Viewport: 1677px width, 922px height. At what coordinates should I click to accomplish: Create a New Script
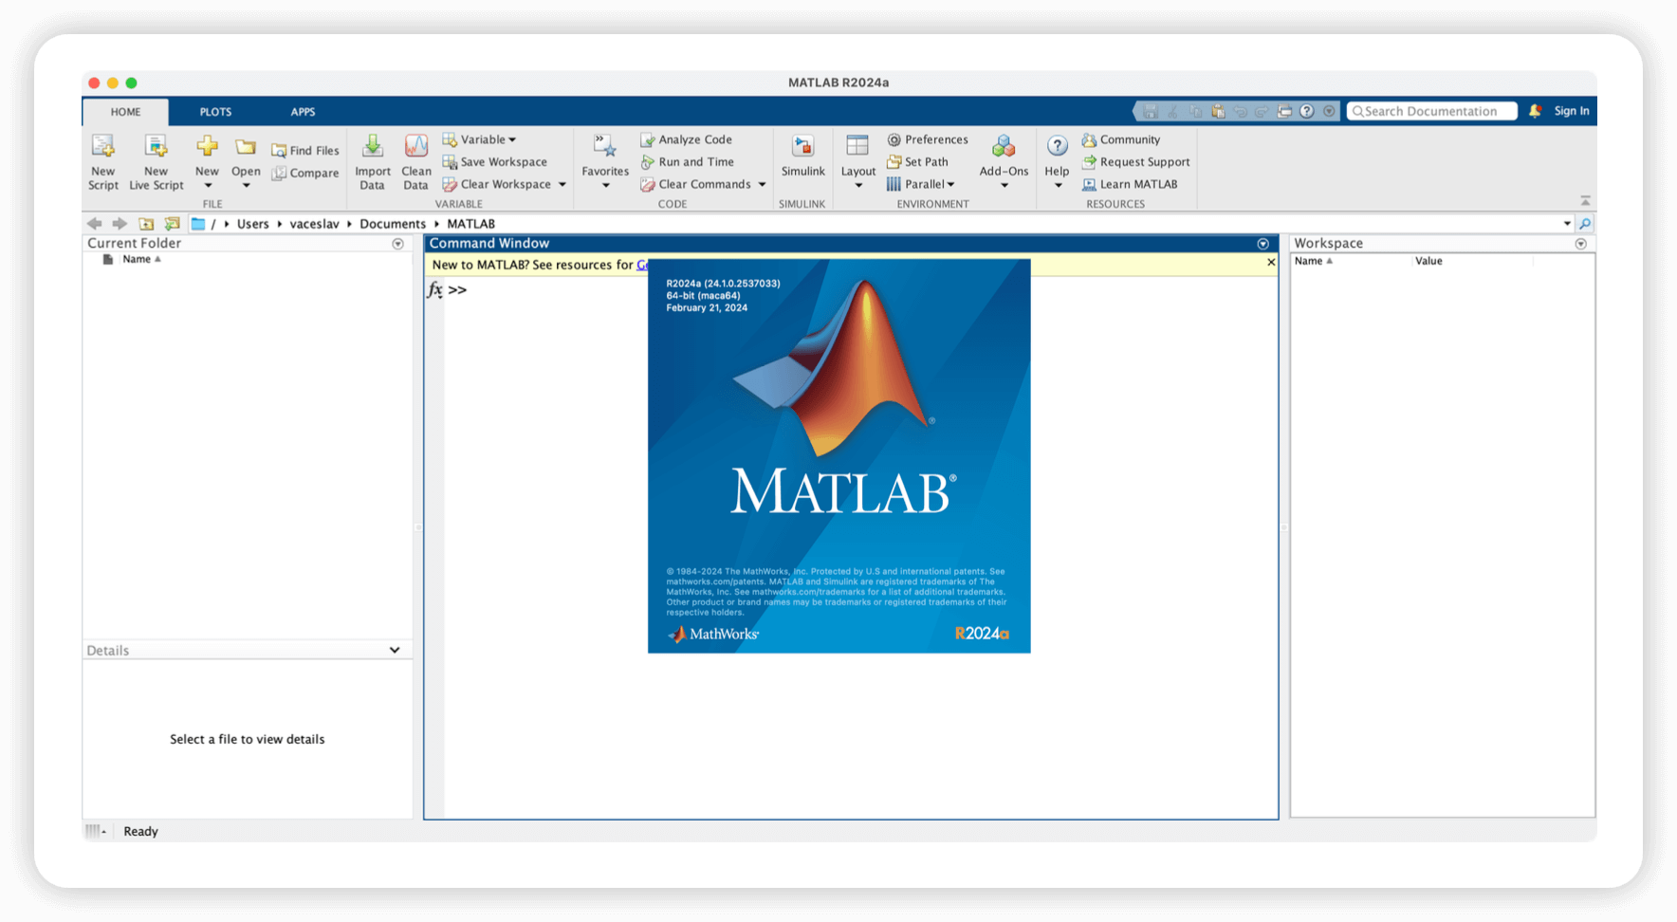102,162
